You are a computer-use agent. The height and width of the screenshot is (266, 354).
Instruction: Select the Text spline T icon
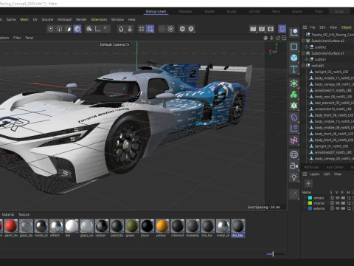(x=294, y=69)
